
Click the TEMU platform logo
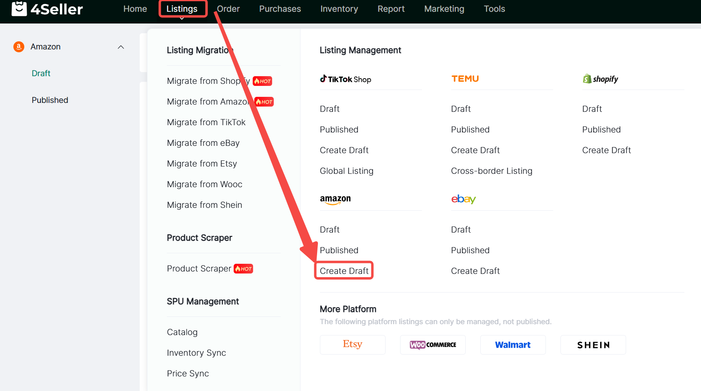coord(465,79)
